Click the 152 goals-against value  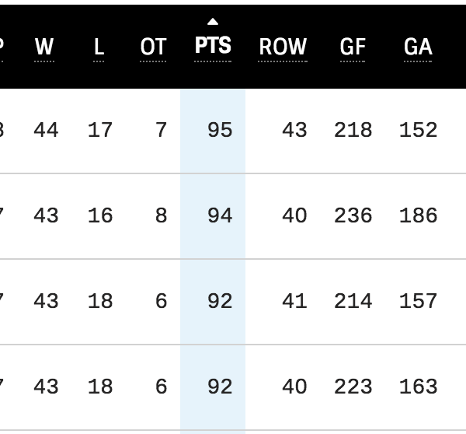pos(418,130)
